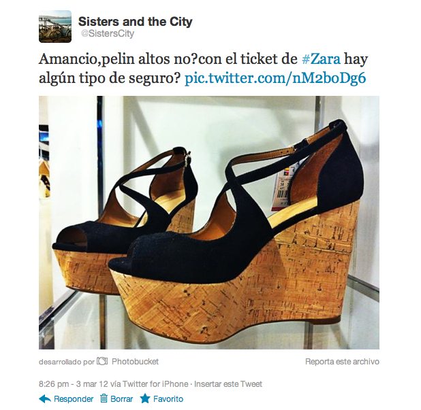Click Insertar este Tweet
This screenshot has height=410, width=421.
[x=228, y=384]
